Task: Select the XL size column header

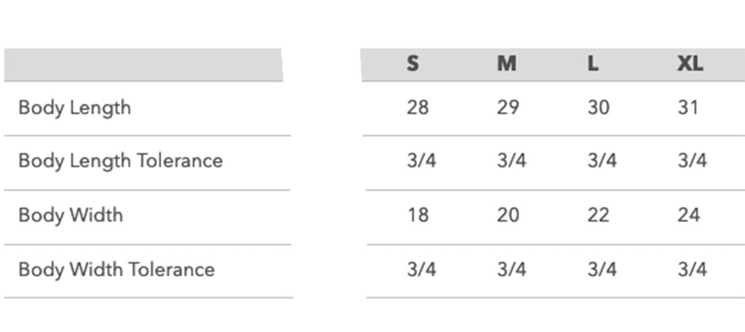Action: click(x=690, y=64)
